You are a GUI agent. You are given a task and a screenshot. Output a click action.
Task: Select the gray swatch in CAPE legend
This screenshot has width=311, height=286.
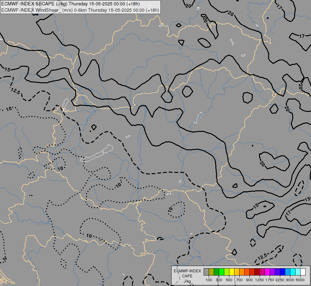206,272
